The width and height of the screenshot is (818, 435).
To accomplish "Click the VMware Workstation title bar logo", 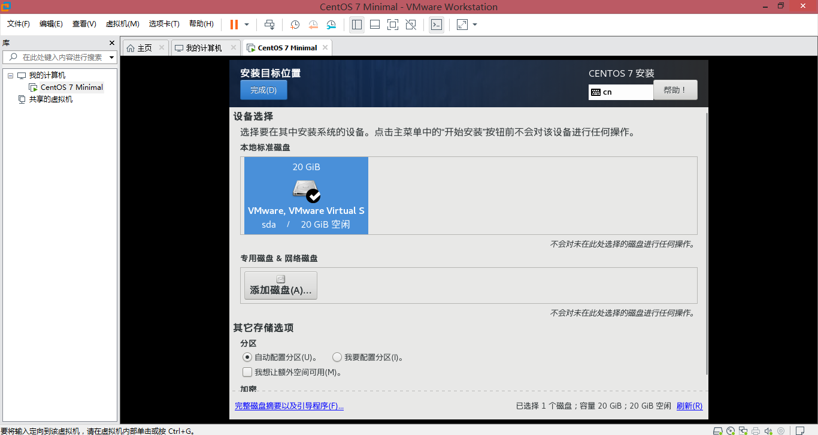I will (5, 6).
